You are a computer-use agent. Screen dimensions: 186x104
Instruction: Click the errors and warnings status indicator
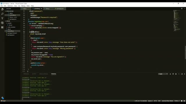pyautogui.click(x=3, y=101)
